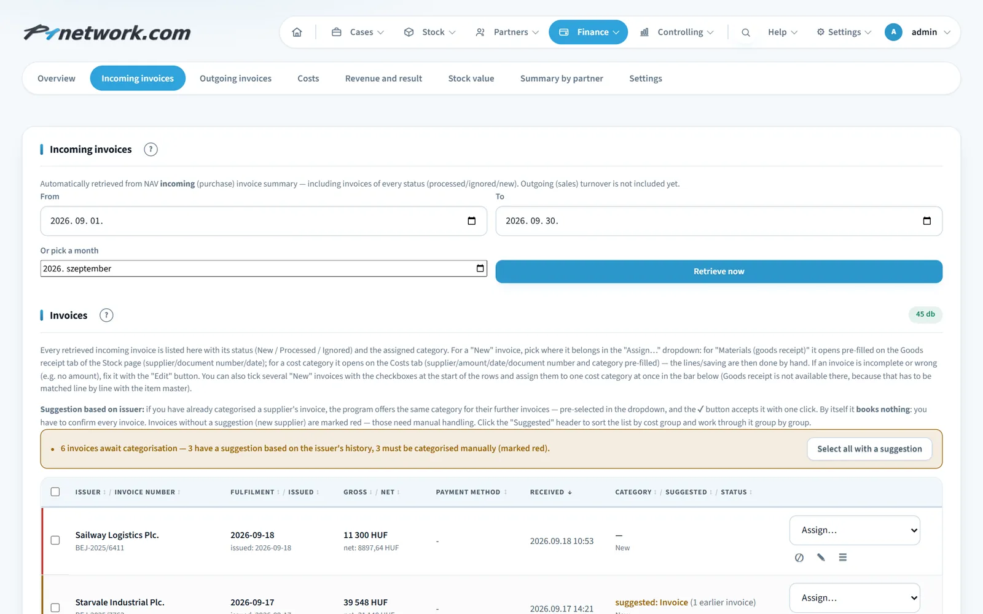This screenshot has height=614, width=983.
Task: Tick the select-all checkbox in table header
Action: 55,492
